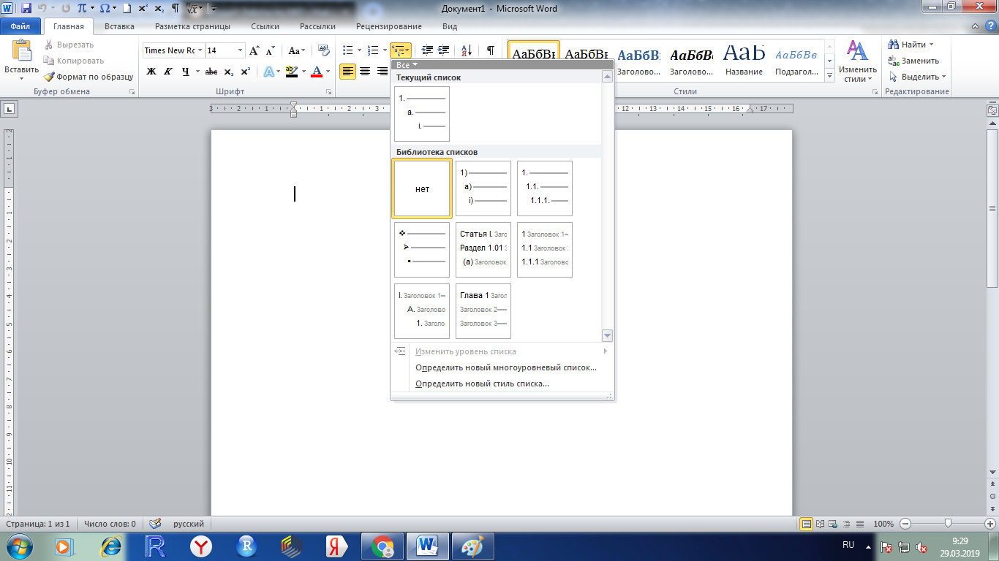Screen dimensions: 999x561
Task: Switch to Full Screen Reading view icon
Action: pyautogui.click(x=821, y=524)
